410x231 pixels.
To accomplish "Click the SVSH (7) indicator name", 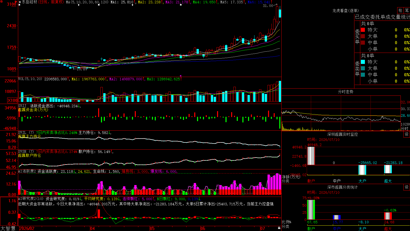I will pos(26,151).
